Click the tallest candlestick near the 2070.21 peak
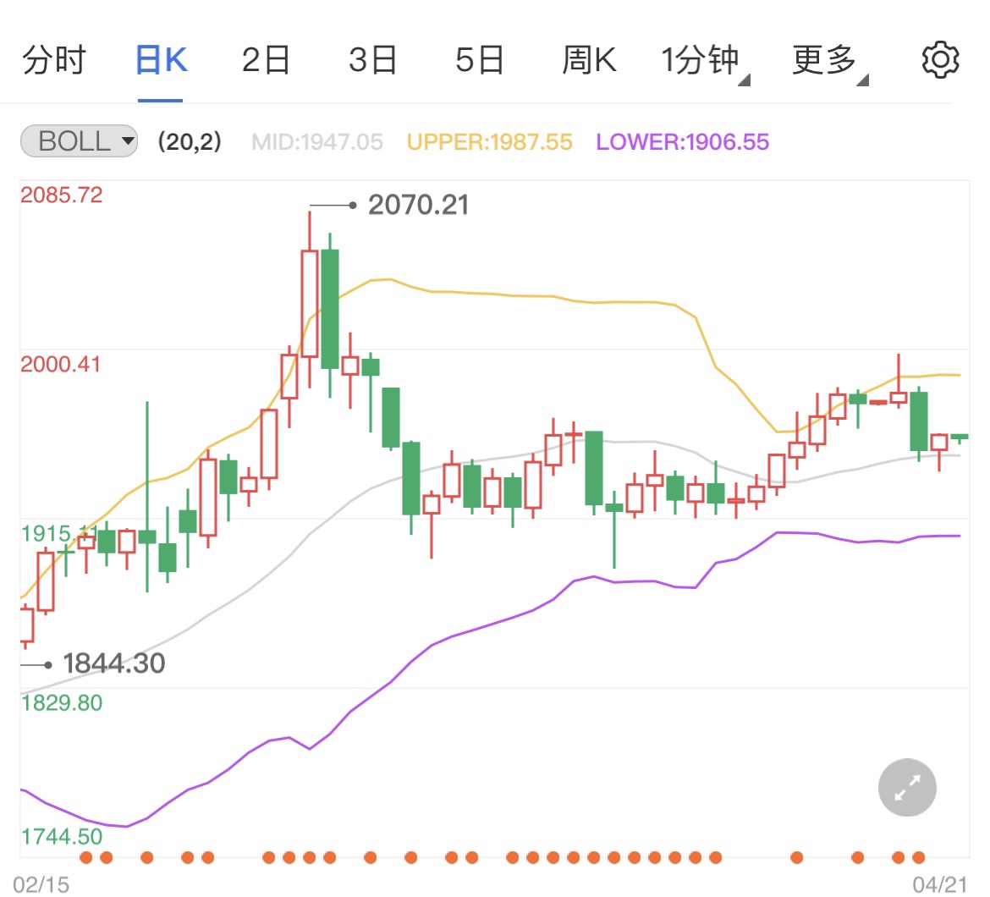Viewport: 990px width, 897px height. point(310,303)
